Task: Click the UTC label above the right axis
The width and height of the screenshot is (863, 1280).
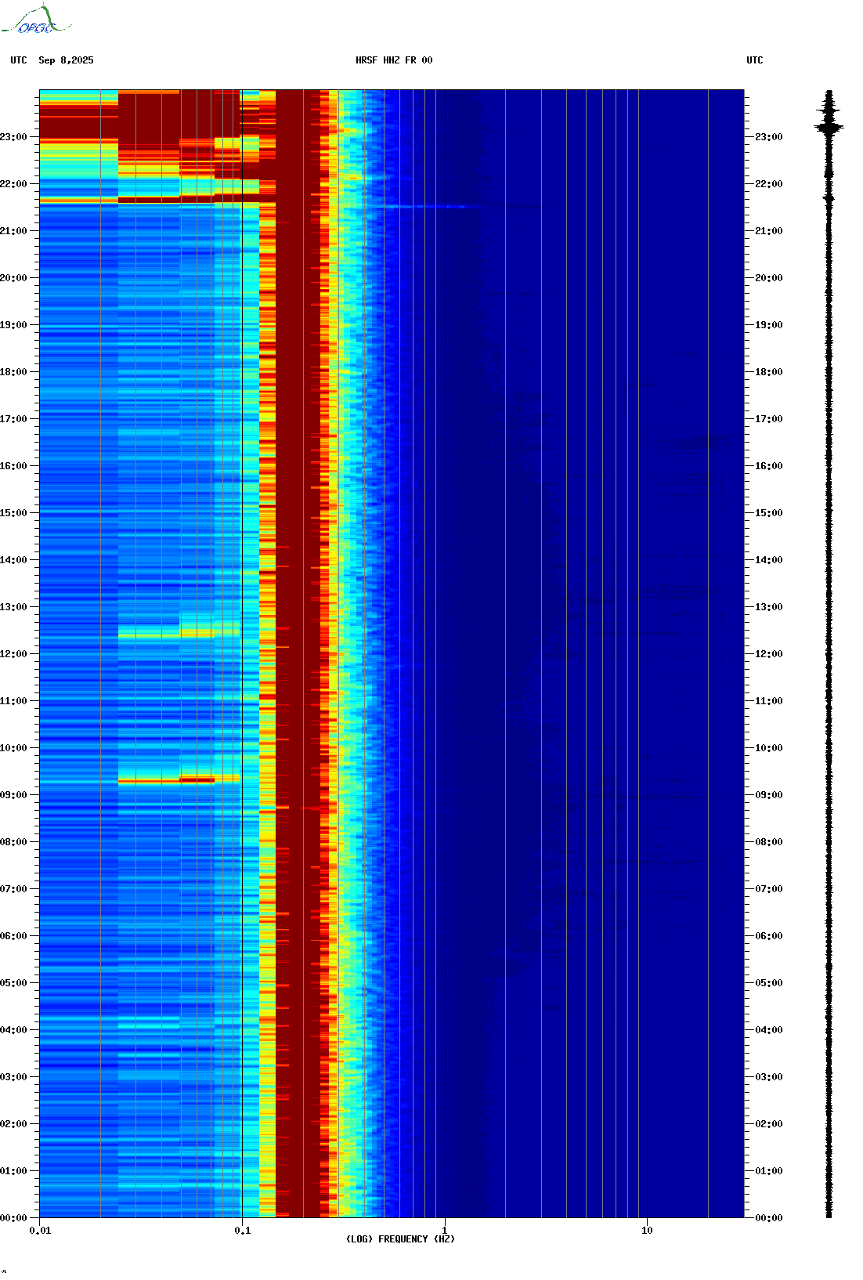Action: [x=755, y=60]
